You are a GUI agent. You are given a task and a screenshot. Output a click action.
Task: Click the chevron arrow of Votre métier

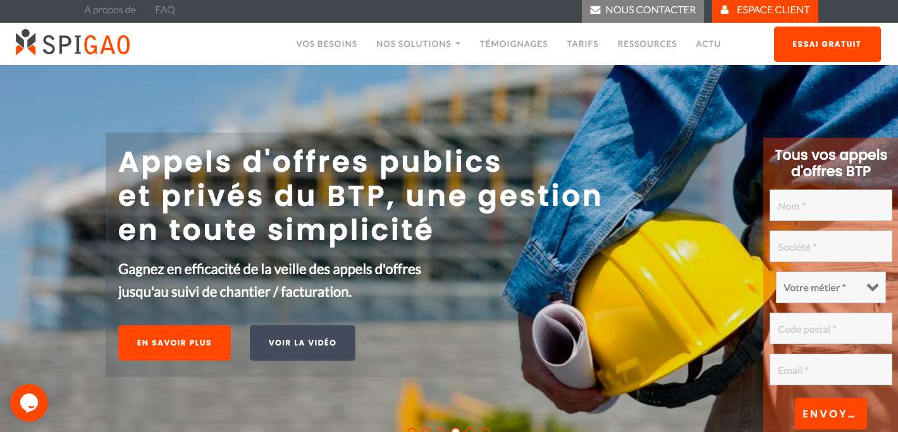[x=873, y=287]
